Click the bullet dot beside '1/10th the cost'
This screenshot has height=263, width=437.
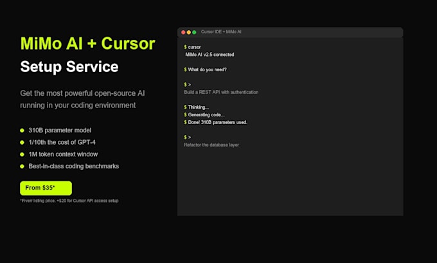point(22,142)
